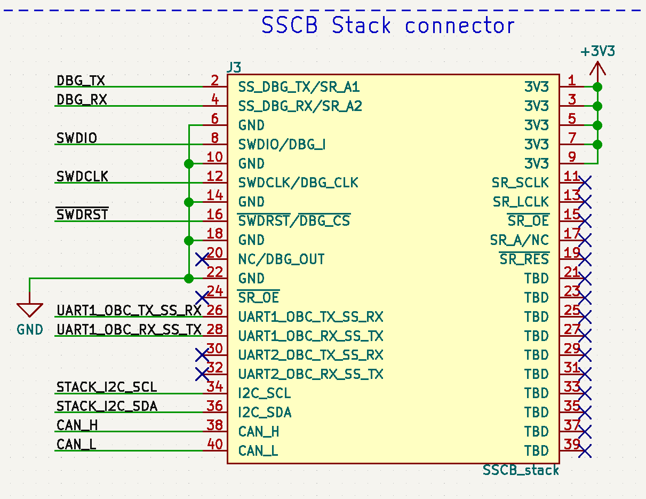Image resolution: width=646 pixels, height=499 pixels.
Task: Pick the STACK_I2C_SDA net label
Action: click(107, 406)
